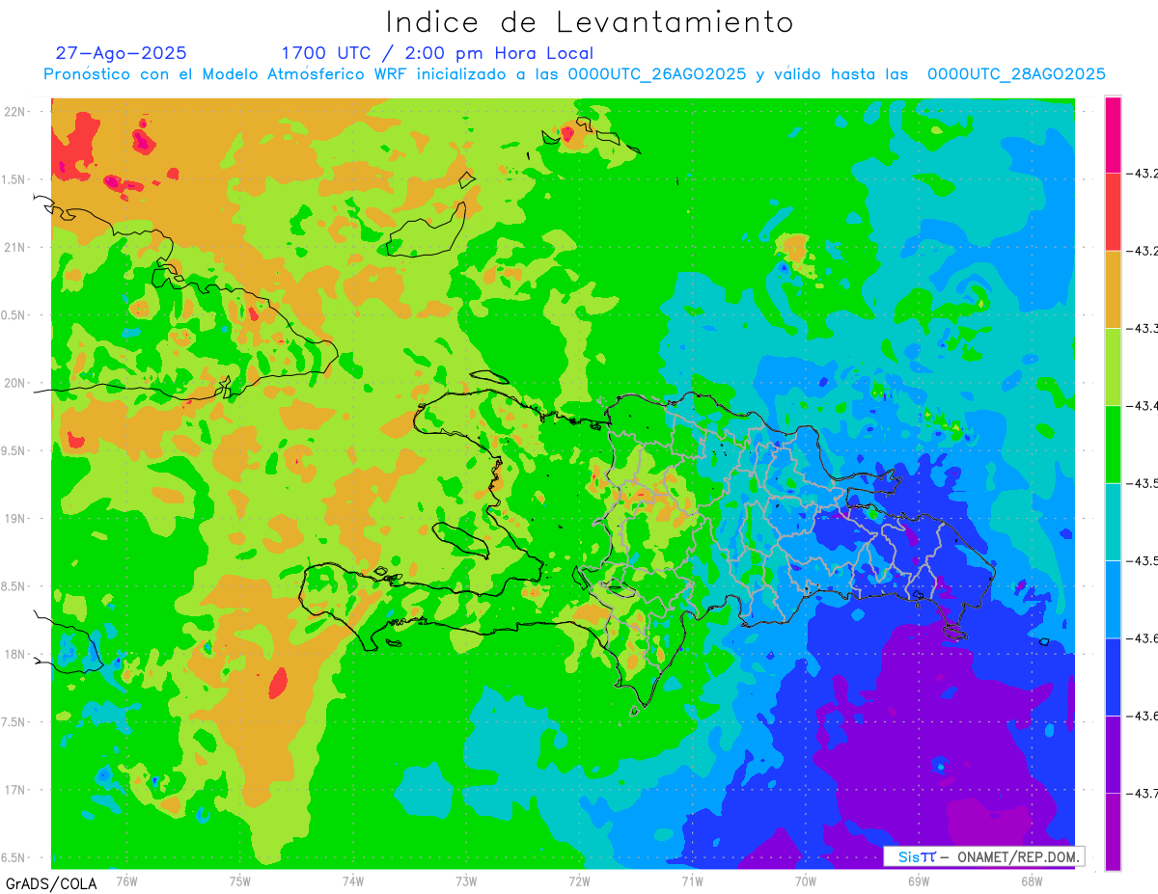Choose the pure green color bar swatch
Viewport: 1158px width, 894px height.
coord(1113,444)
